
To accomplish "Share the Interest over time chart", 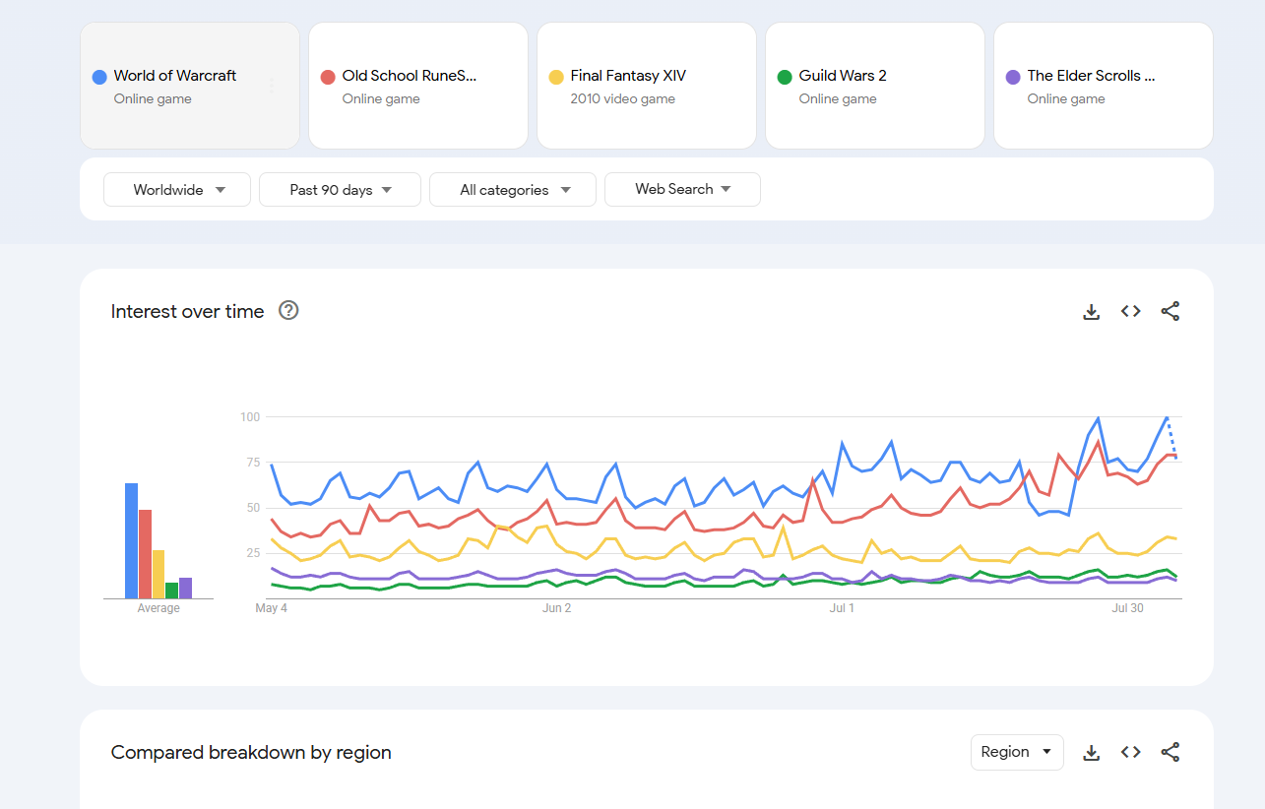I will pyautogui.click(x=1170, y=312).
